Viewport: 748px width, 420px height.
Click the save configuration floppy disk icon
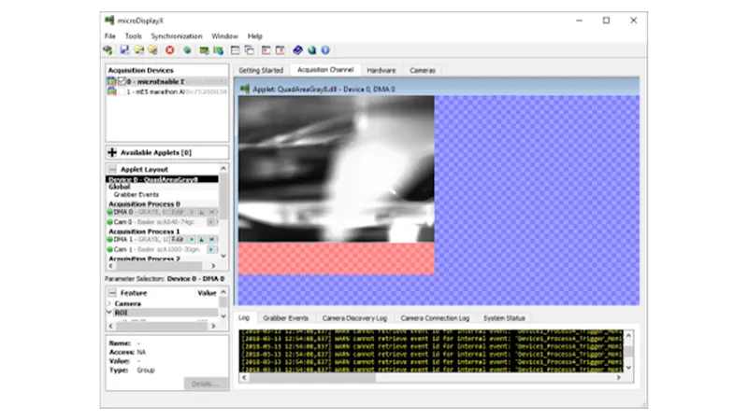pyautogui.click(x=124, y=50)
